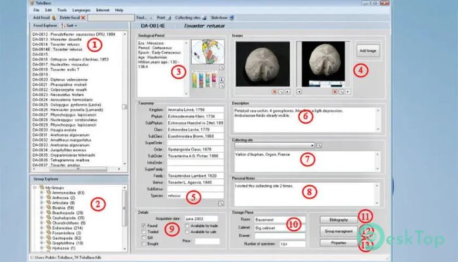The width and height of the screenshot is (458, 262).
Task: Click the Acquisition date field
Action: click(202, 219)
